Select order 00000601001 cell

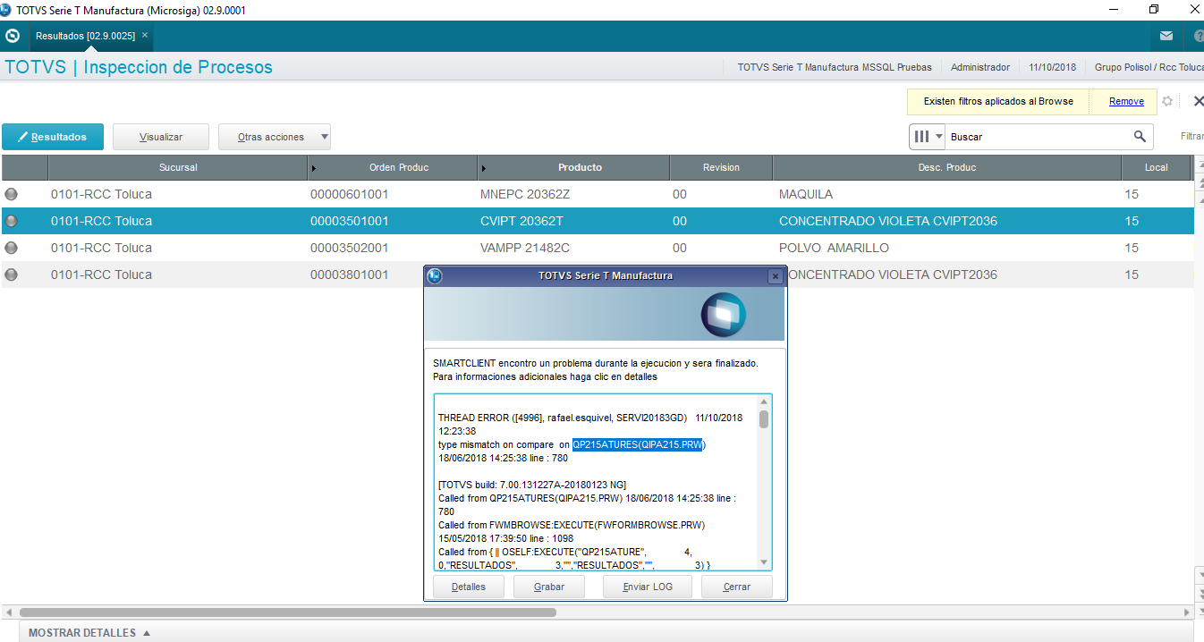click(350, 194)
